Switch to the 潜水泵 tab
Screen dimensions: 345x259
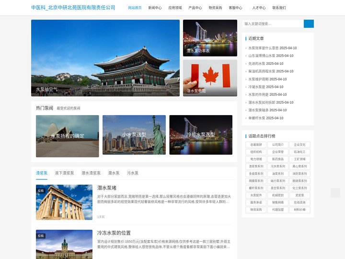114,173
